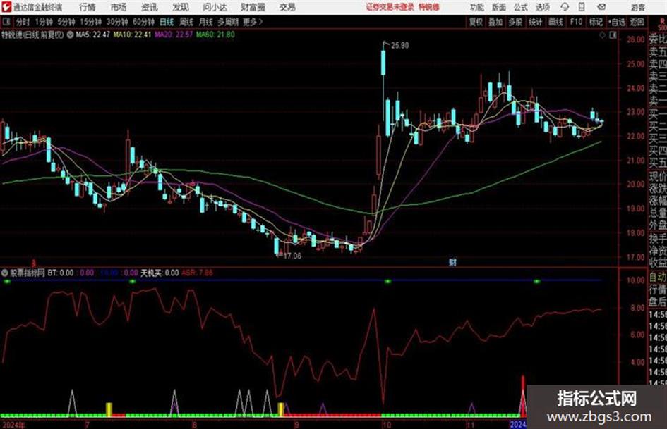Open the 行情 menu
Viewport: 667px width, 429px height.
coord(88,7)
